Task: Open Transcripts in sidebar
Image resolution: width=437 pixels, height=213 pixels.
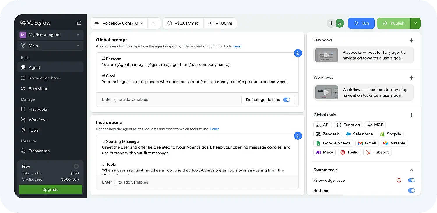Action: tap(50, 151)
